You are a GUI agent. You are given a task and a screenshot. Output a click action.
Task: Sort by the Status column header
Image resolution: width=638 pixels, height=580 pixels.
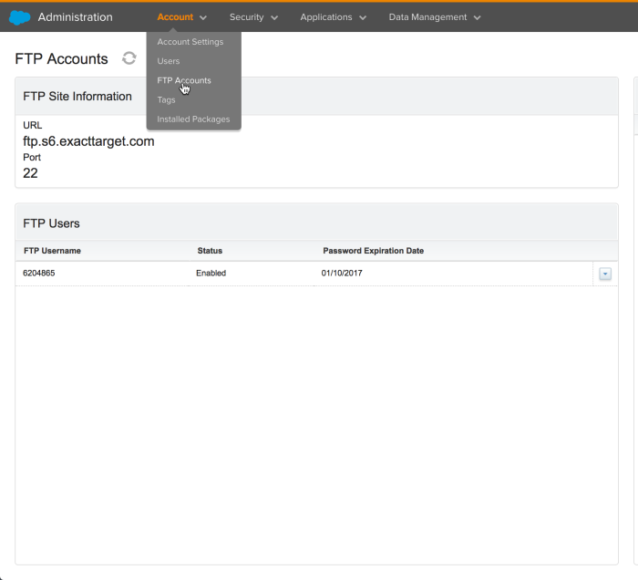coord(210,251)
